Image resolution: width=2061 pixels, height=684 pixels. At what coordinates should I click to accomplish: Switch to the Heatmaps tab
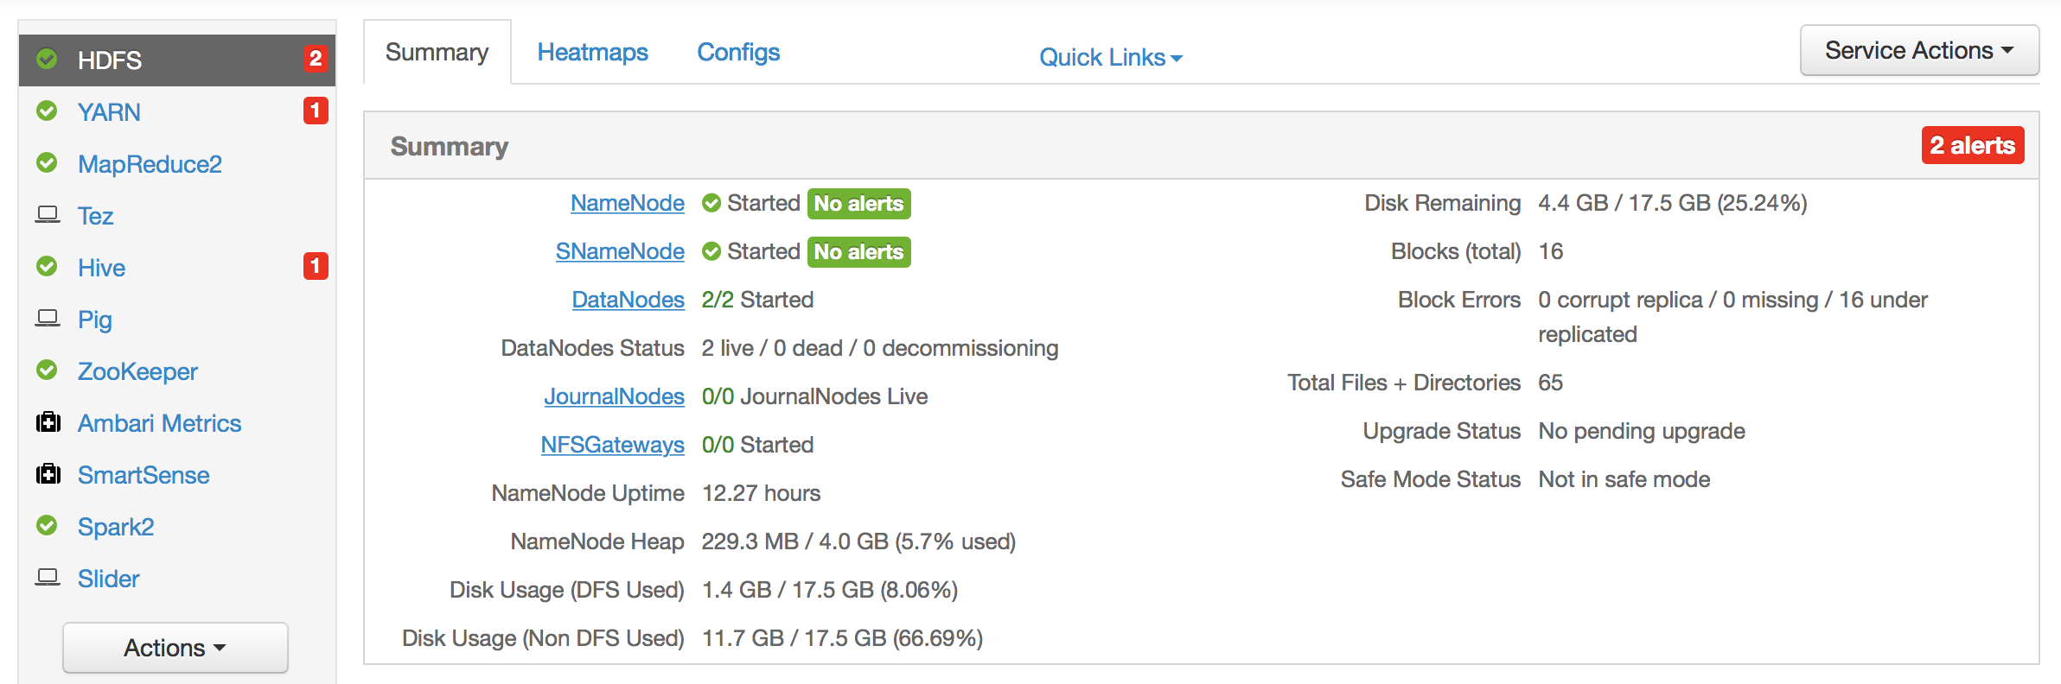pos(593,52)
